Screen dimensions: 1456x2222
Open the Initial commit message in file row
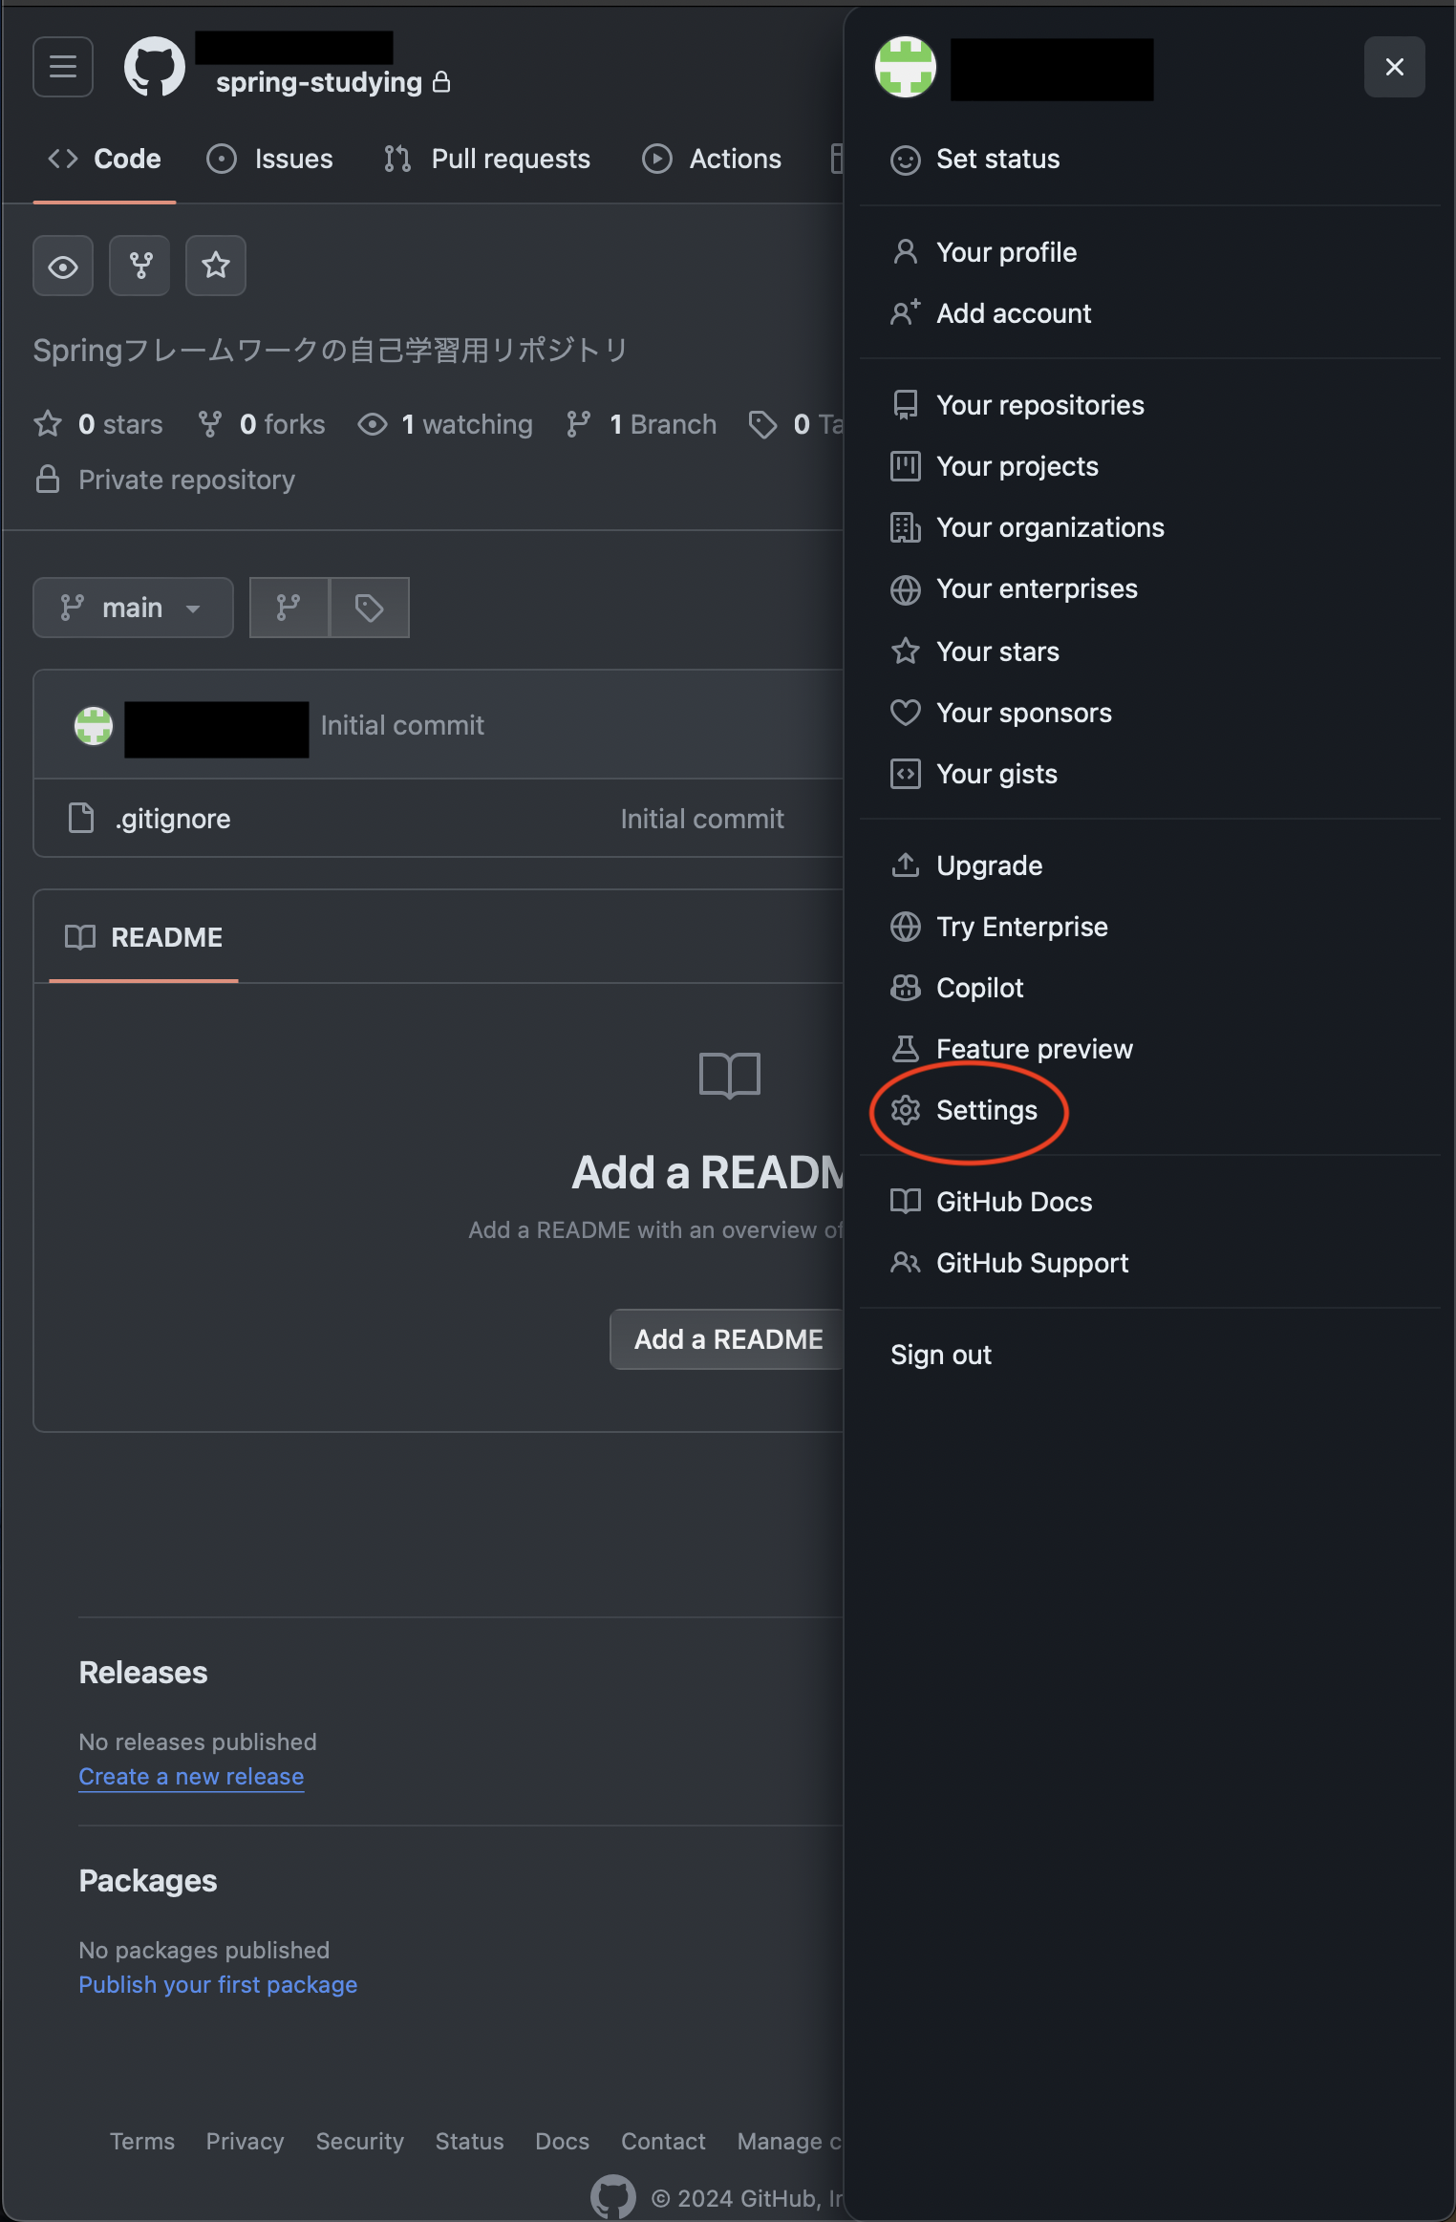pos(702,819)
